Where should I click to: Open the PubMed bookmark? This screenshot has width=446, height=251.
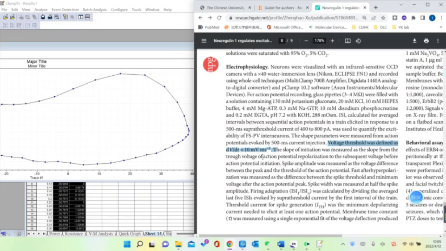[209, 27]
